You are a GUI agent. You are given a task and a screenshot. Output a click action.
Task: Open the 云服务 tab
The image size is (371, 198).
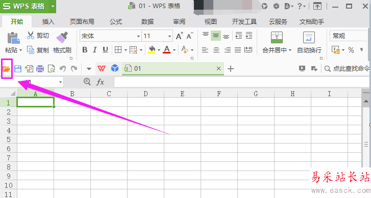click(278, 22)
